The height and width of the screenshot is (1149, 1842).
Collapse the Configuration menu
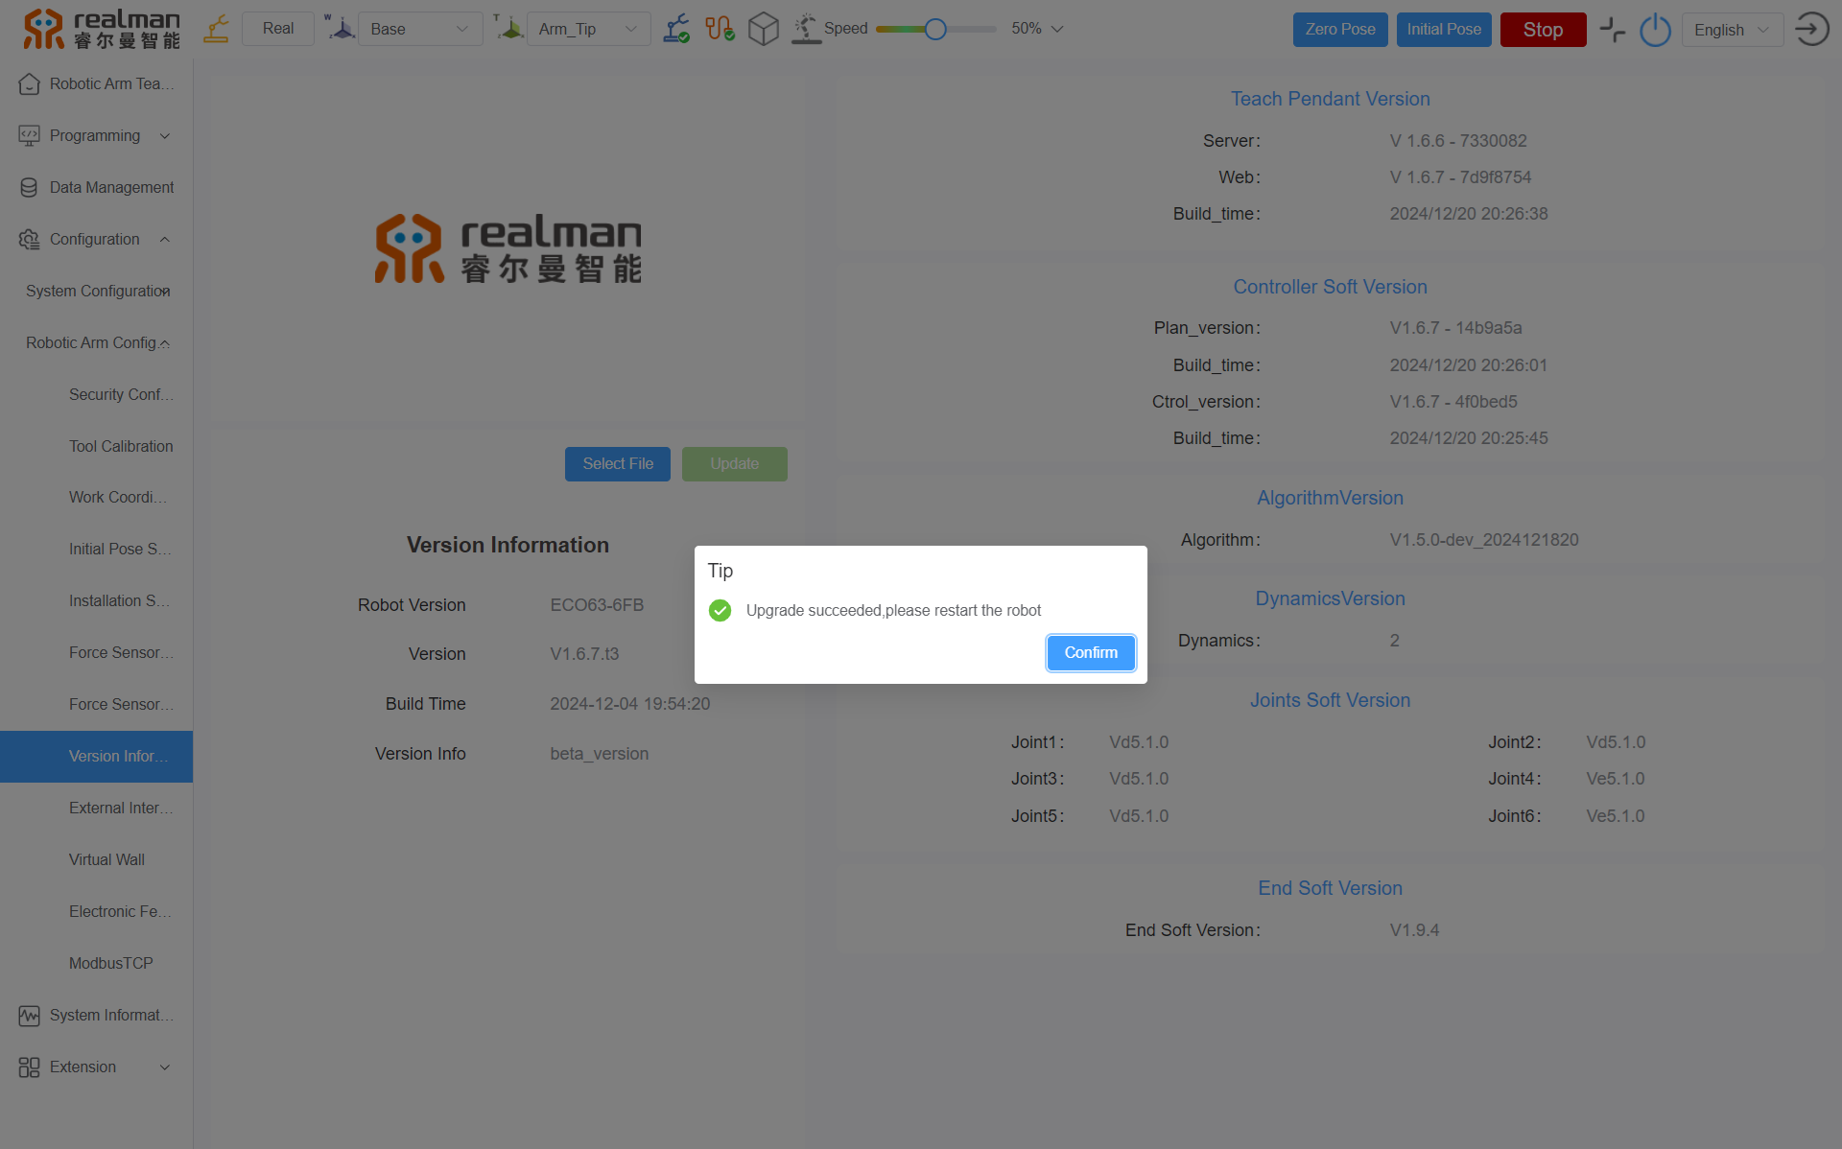pyautogui.click(x=96, y=239)
